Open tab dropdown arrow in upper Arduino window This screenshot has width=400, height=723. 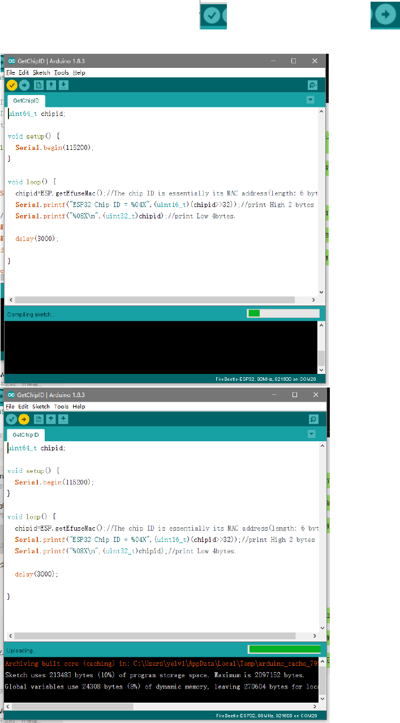[309, 100]
